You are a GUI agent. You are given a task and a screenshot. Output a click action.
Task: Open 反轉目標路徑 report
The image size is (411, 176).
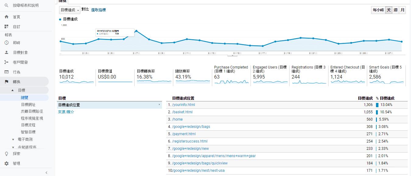(x=32, y=111)
